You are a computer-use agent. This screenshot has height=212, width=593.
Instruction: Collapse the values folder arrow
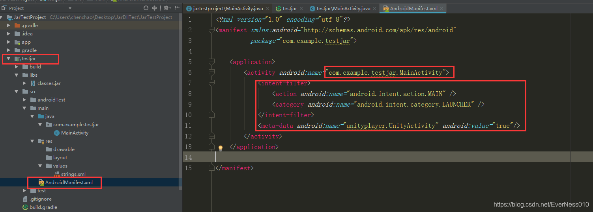(40, 166)
